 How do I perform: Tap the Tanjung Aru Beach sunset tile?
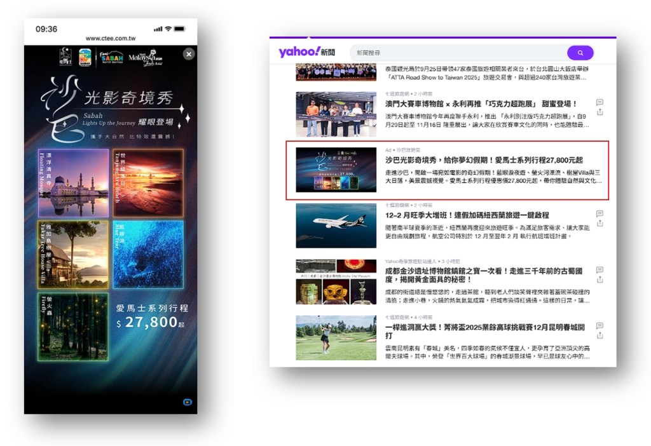148,183
